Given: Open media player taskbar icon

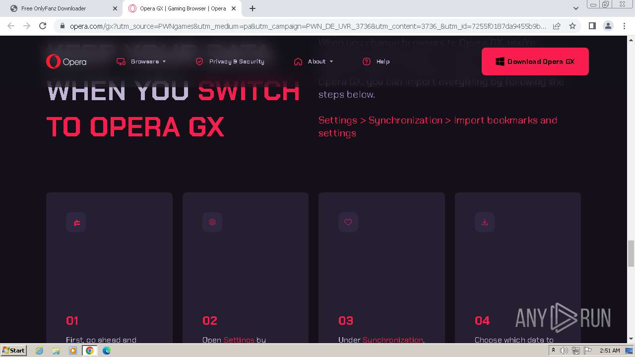Looking at the screenshot, I should (73, 351).
